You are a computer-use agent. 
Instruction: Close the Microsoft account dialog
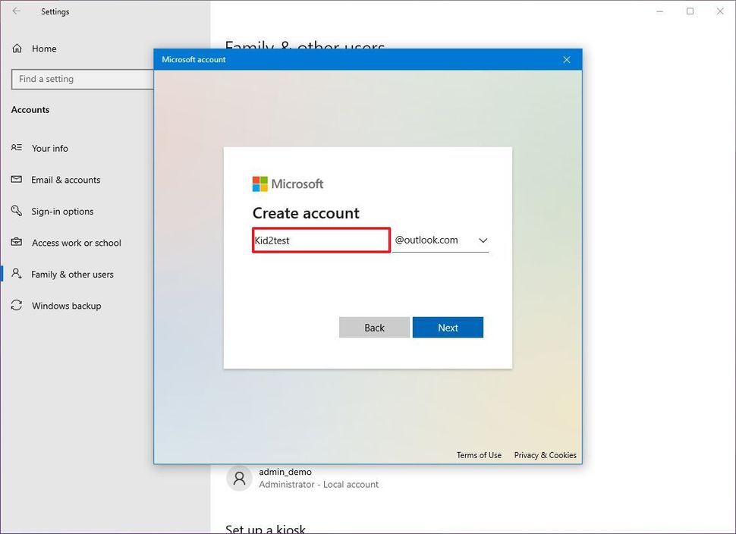[x=567, y=60]
